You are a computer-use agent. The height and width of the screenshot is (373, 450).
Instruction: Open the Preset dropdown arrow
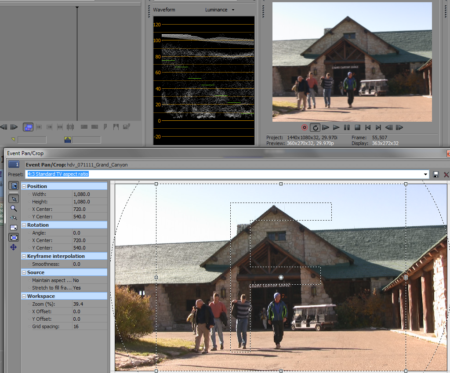pyautogui.click(x=425, y=174)
